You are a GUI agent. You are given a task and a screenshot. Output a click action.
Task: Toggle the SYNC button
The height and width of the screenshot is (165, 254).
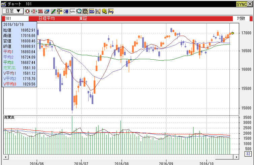[x=242, y=4]
